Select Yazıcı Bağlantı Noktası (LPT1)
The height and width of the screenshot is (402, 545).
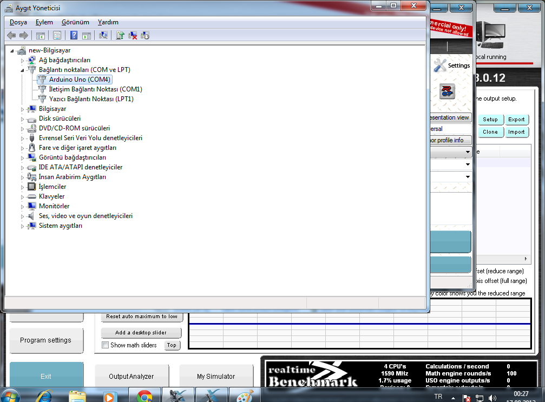pyautogui.click(x=91, y=99)
